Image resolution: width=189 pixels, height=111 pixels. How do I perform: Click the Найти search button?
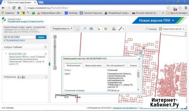[x=41, y=37]
